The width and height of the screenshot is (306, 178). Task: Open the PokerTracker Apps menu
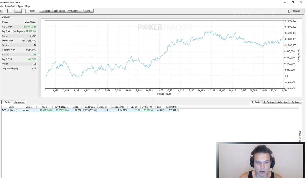[14, 6]
